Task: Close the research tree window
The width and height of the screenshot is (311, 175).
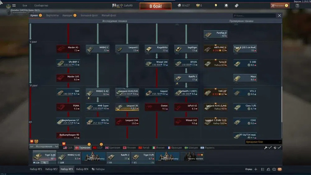Action: click(279, 15)
